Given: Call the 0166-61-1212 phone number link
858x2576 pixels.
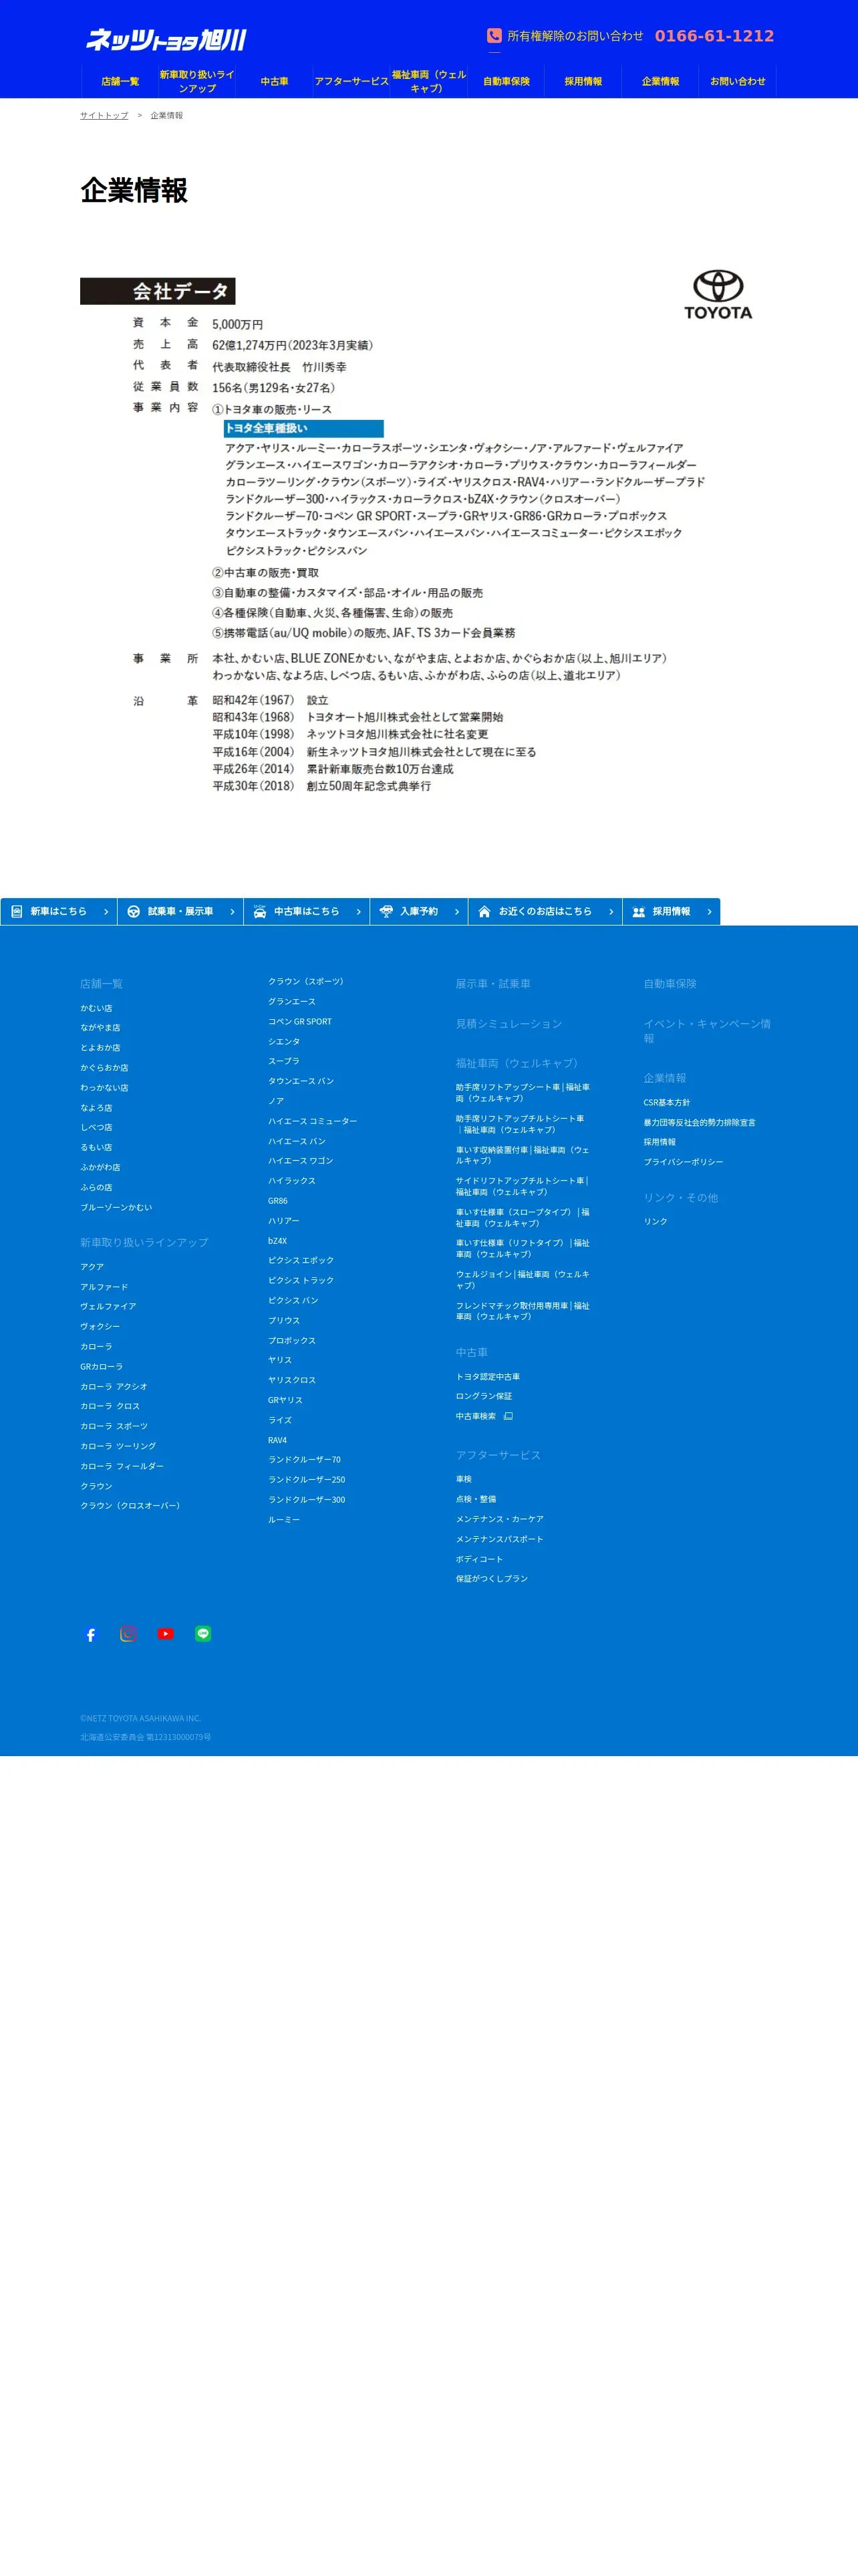Looking at the screenshot, I should [714, 36].
